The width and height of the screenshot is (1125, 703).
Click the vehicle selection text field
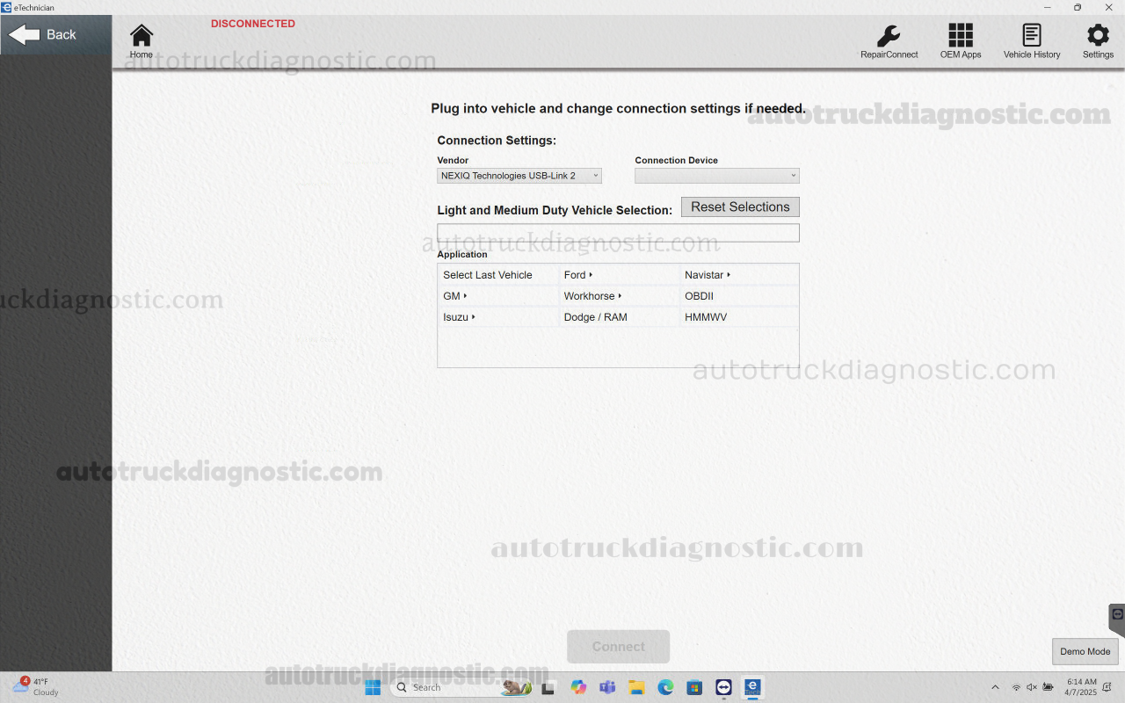618,232
